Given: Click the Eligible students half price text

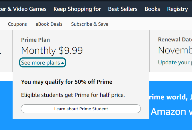Looking at the screenshot, I should pos(73,95).
